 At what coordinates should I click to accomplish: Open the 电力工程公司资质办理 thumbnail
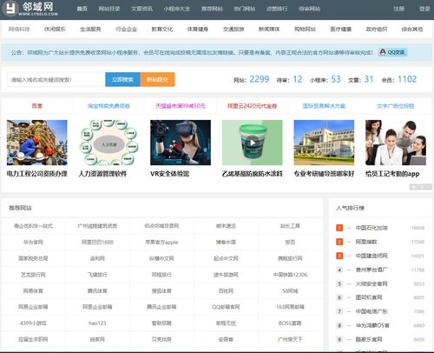click(x=37, y=143)
